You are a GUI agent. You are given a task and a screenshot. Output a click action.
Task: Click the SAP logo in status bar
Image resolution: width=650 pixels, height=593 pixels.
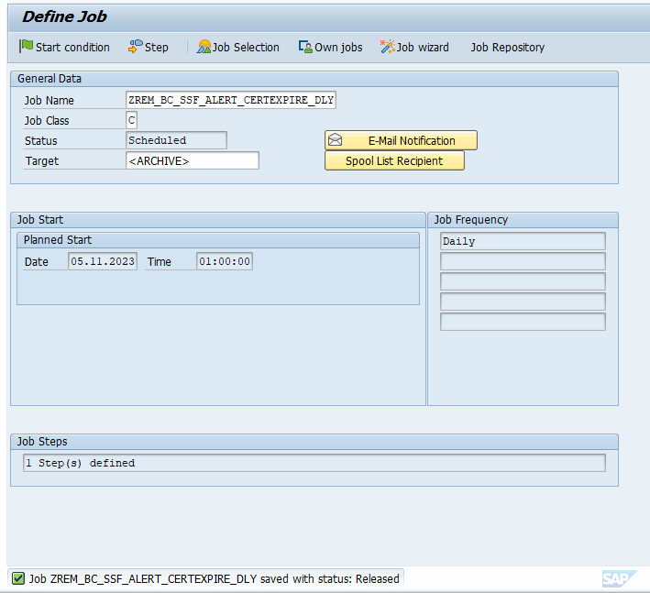click(x=615, y=578)
